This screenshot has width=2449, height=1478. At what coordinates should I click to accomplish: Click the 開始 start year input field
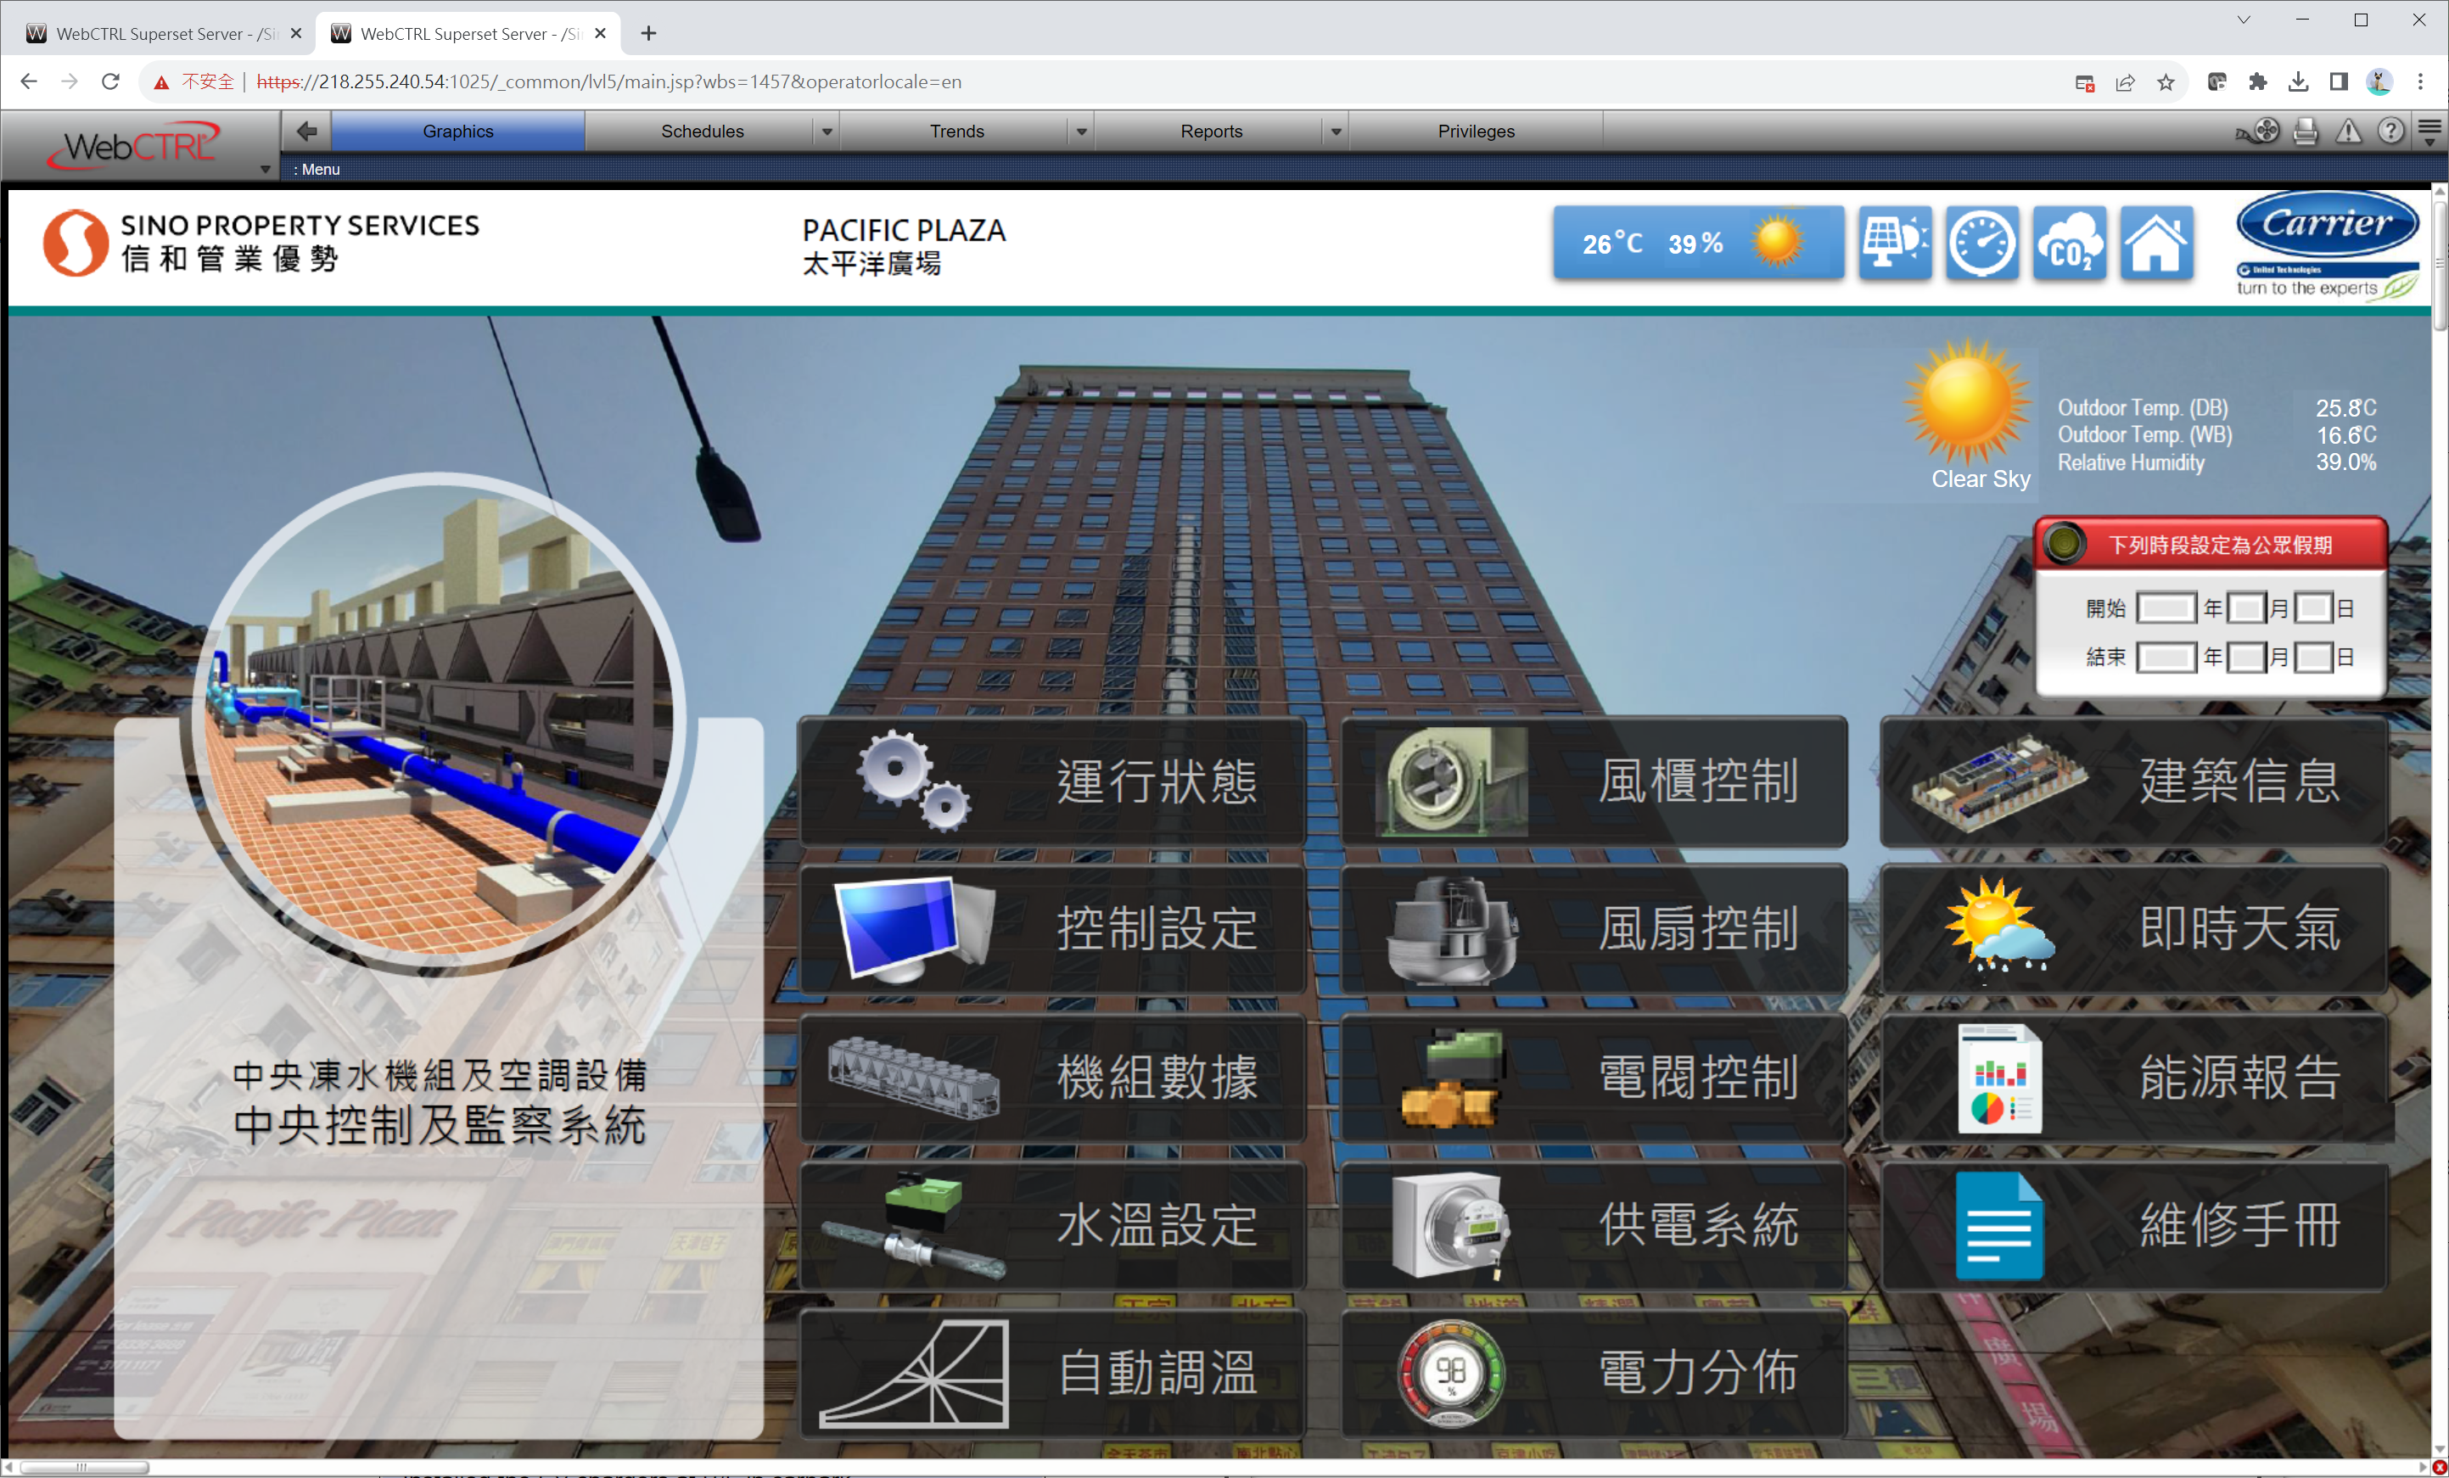coord(2165,608)
